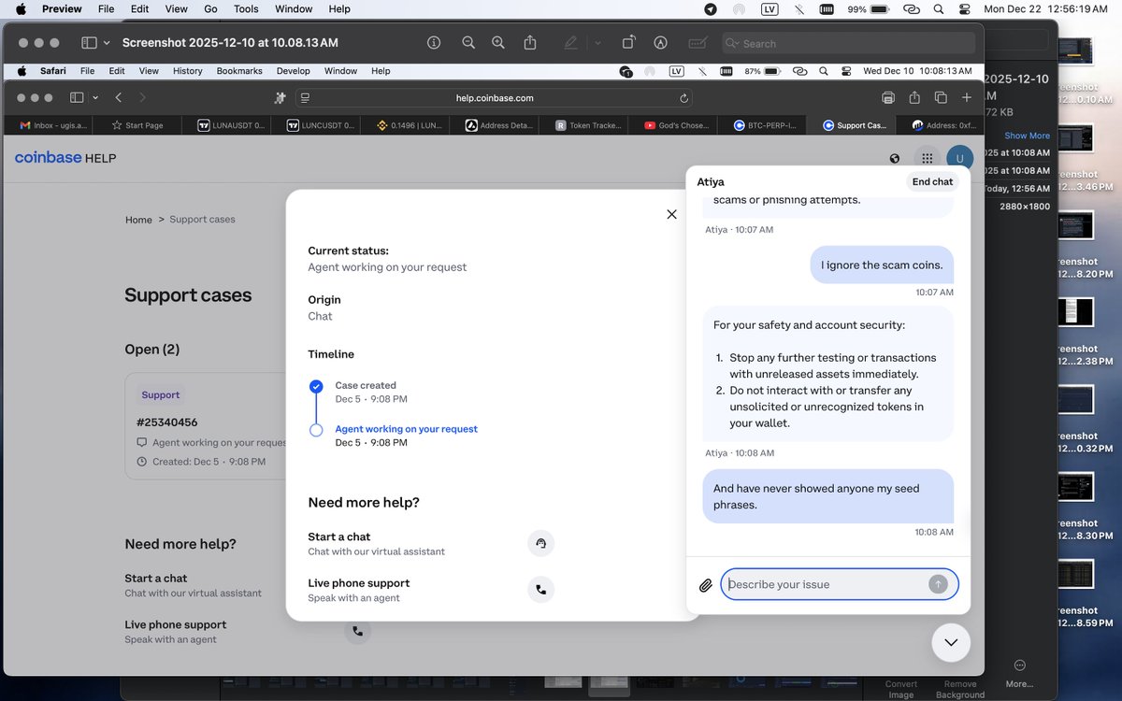Click the headset icon beside Start a chat

540,543
